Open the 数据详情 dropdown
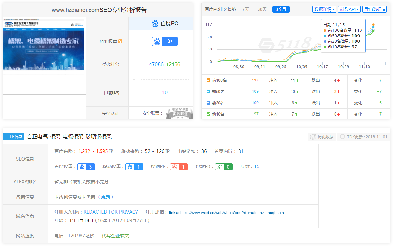 pos(324,9)
